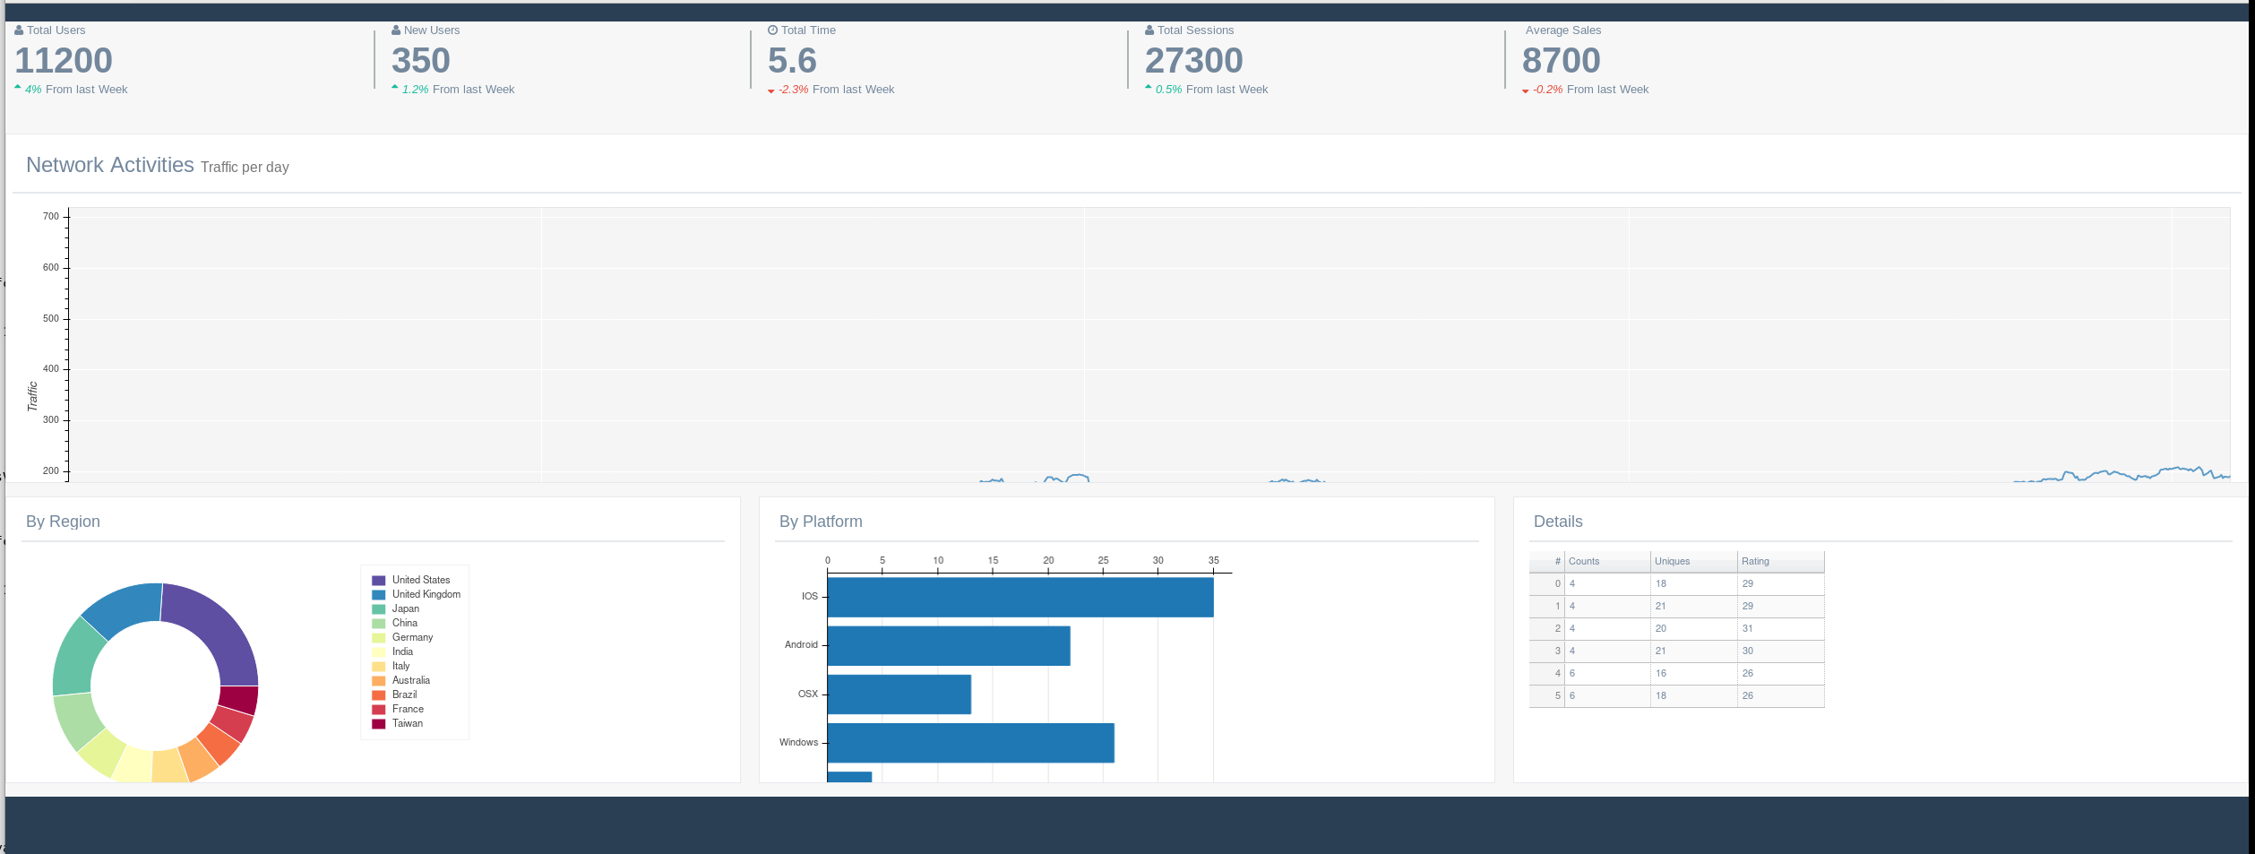The image size is (2255, 854).
Task: Select the By Region panel title
Action: [x=63, y=522]
